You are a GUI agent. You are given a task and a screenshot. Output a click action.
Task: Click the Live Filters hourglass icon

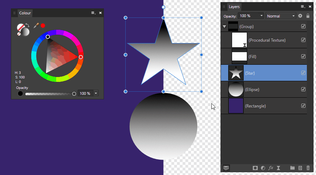278,168
